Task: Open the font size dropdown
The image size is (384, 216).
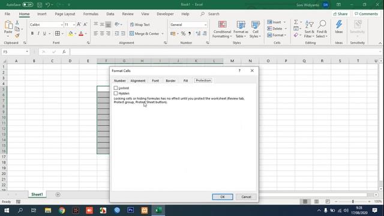Action: (x=74, y=25)
